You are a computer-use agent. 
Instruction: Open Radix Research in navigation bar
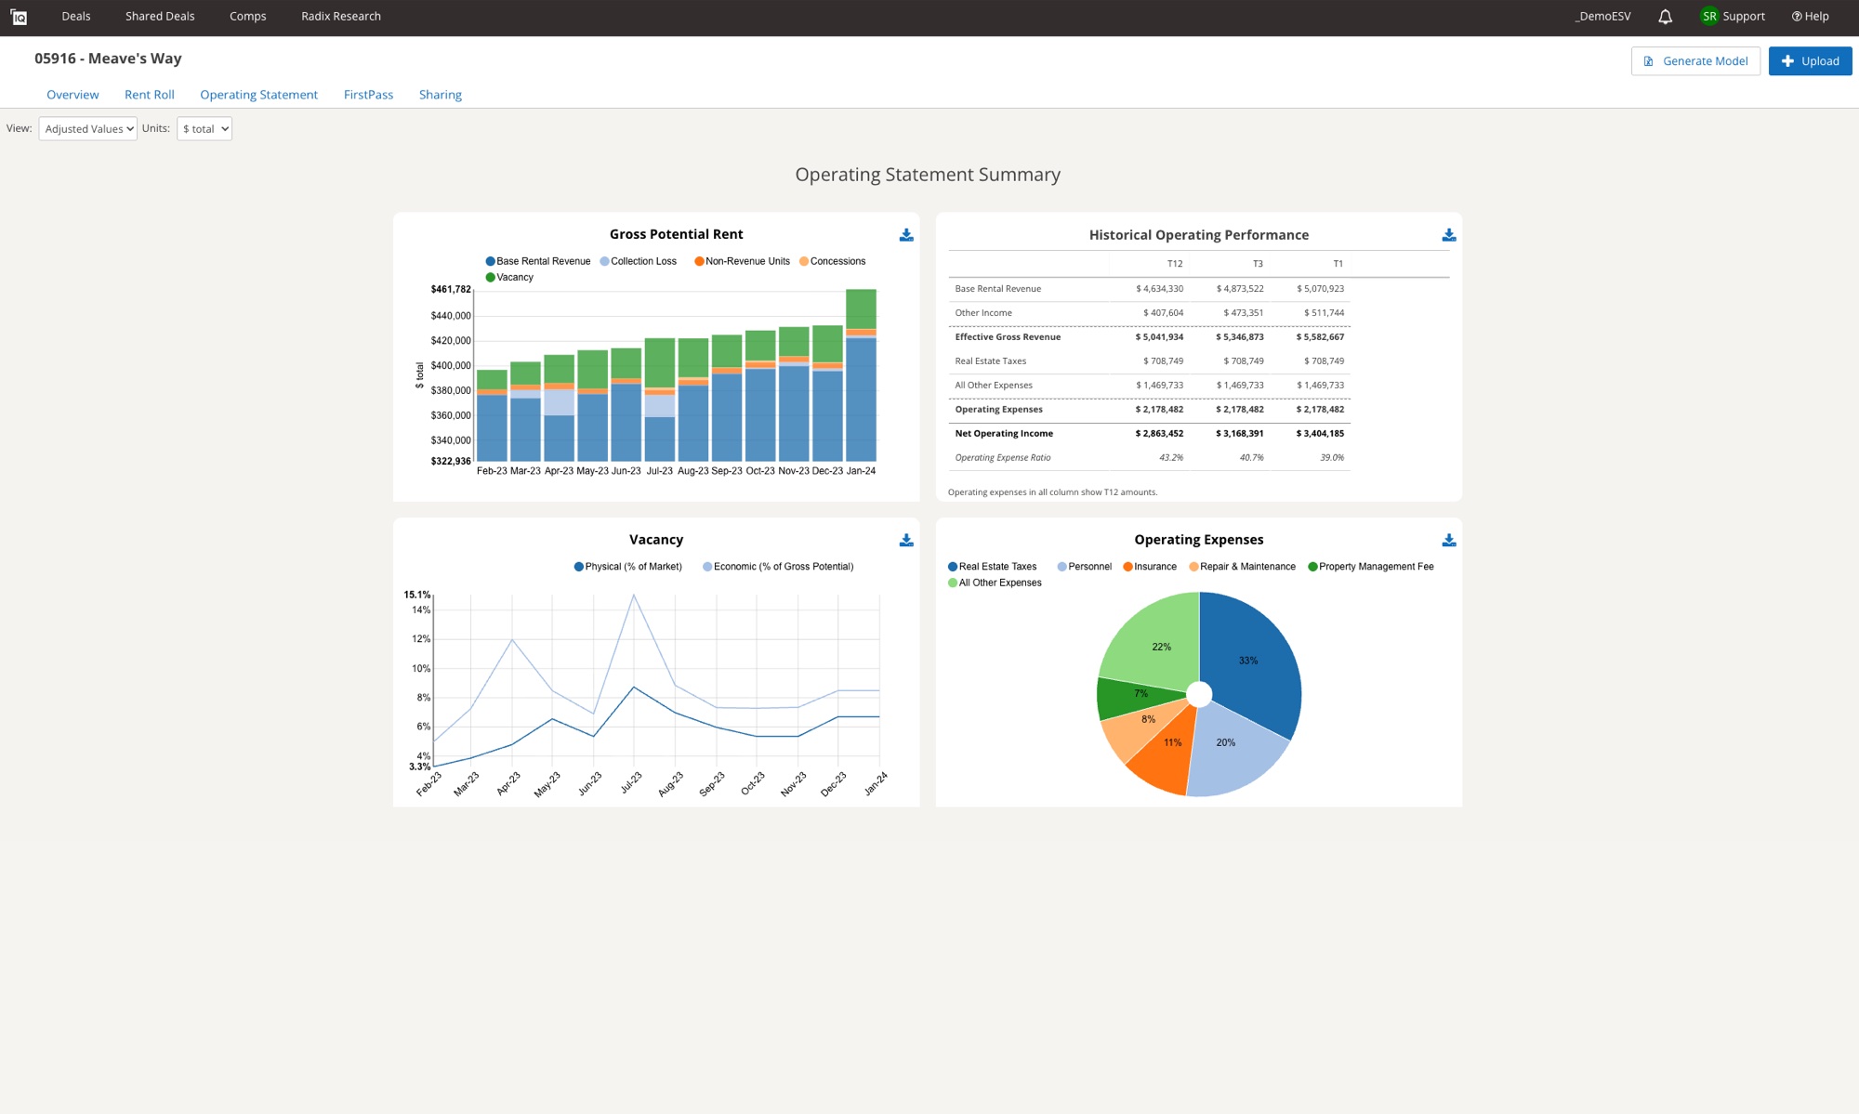341,17
